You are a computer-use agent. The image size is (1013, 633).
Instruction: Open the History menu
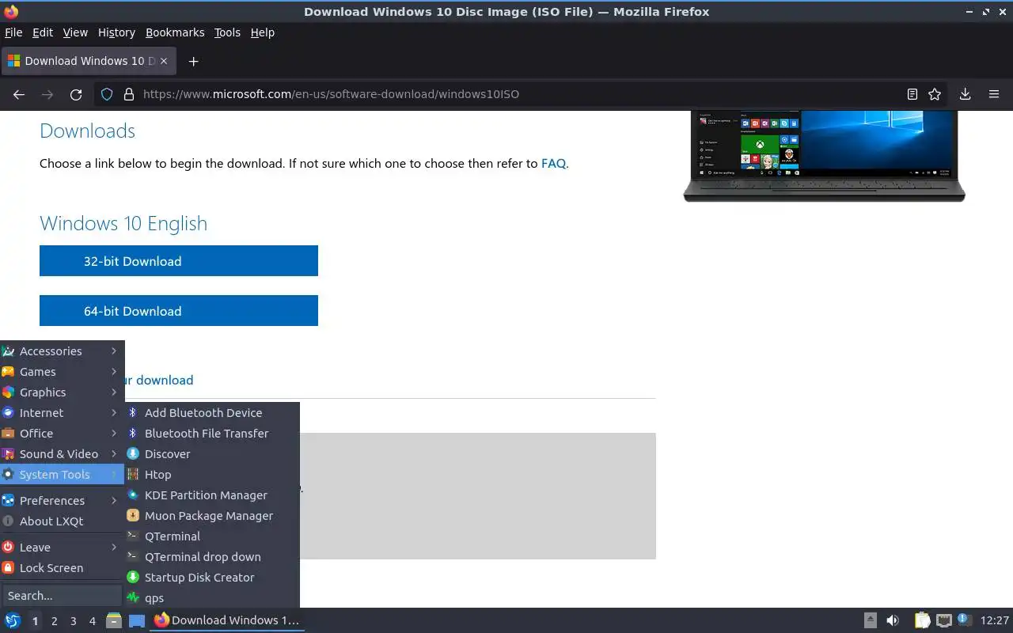[116, 32]
